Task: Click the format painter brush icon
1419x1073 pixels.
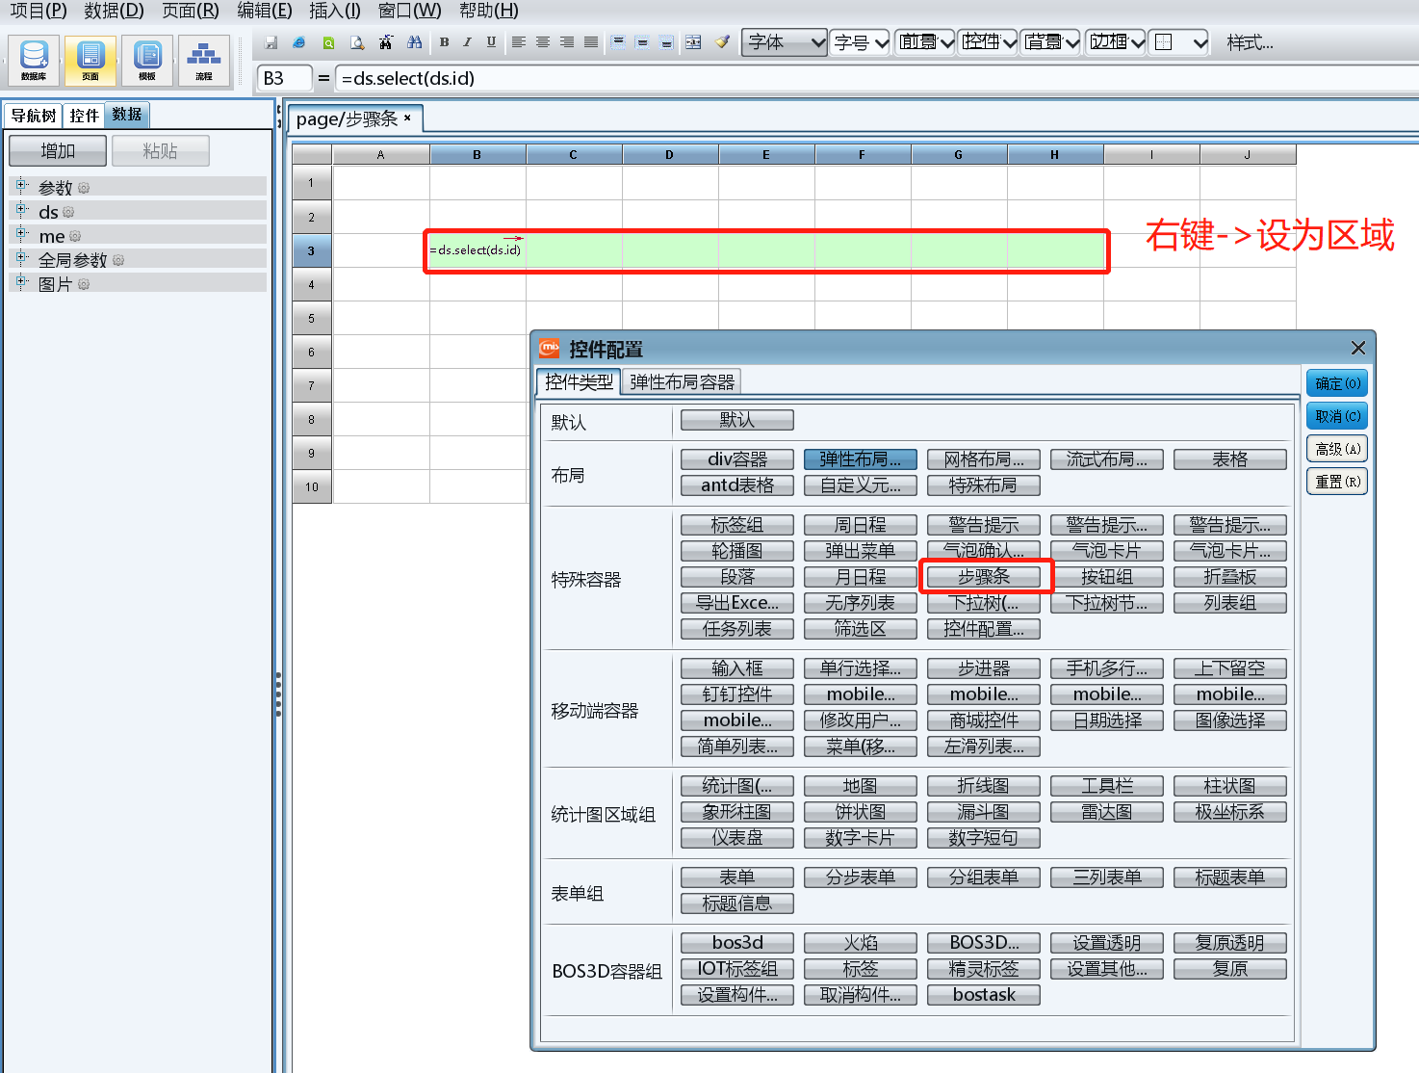Action: (722, 42)
